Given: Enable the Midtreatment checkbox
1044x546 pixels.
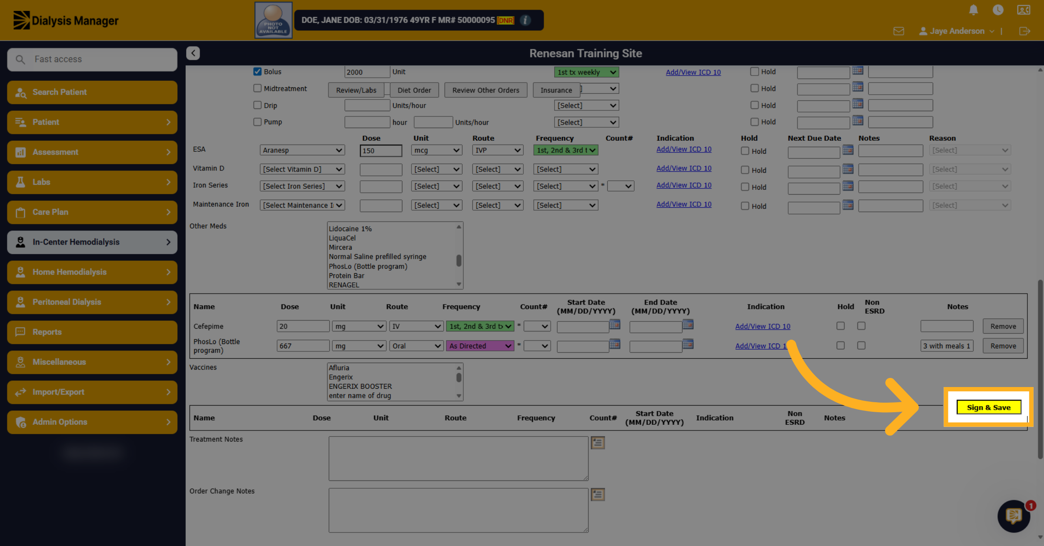Looking at the screenshot, I should (258, 88).
